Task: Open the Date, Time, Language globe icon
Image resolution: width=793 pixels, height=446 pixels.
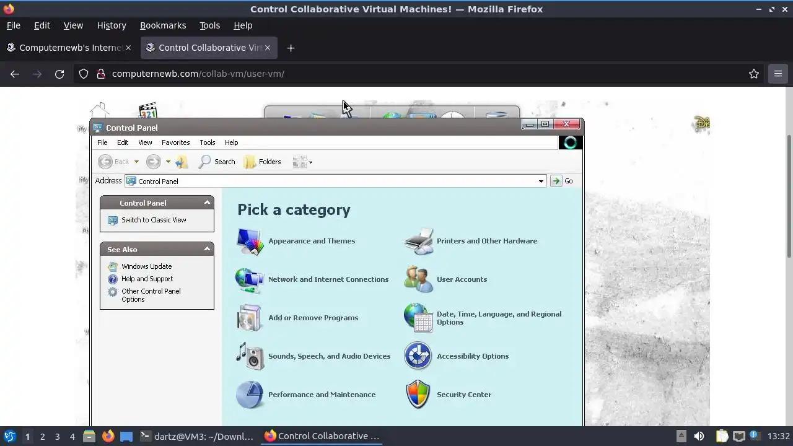Action: click(418, 318)
